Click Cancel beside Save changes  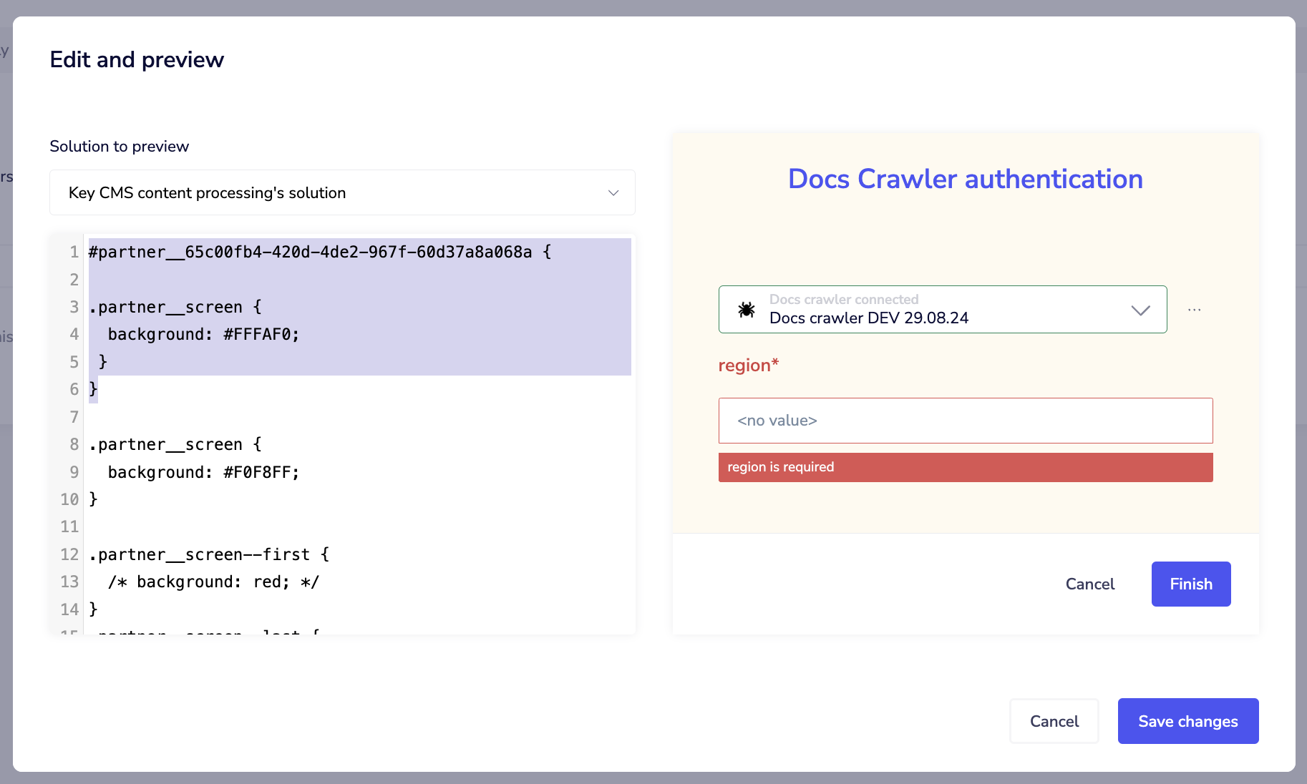tap(1054, 721)
